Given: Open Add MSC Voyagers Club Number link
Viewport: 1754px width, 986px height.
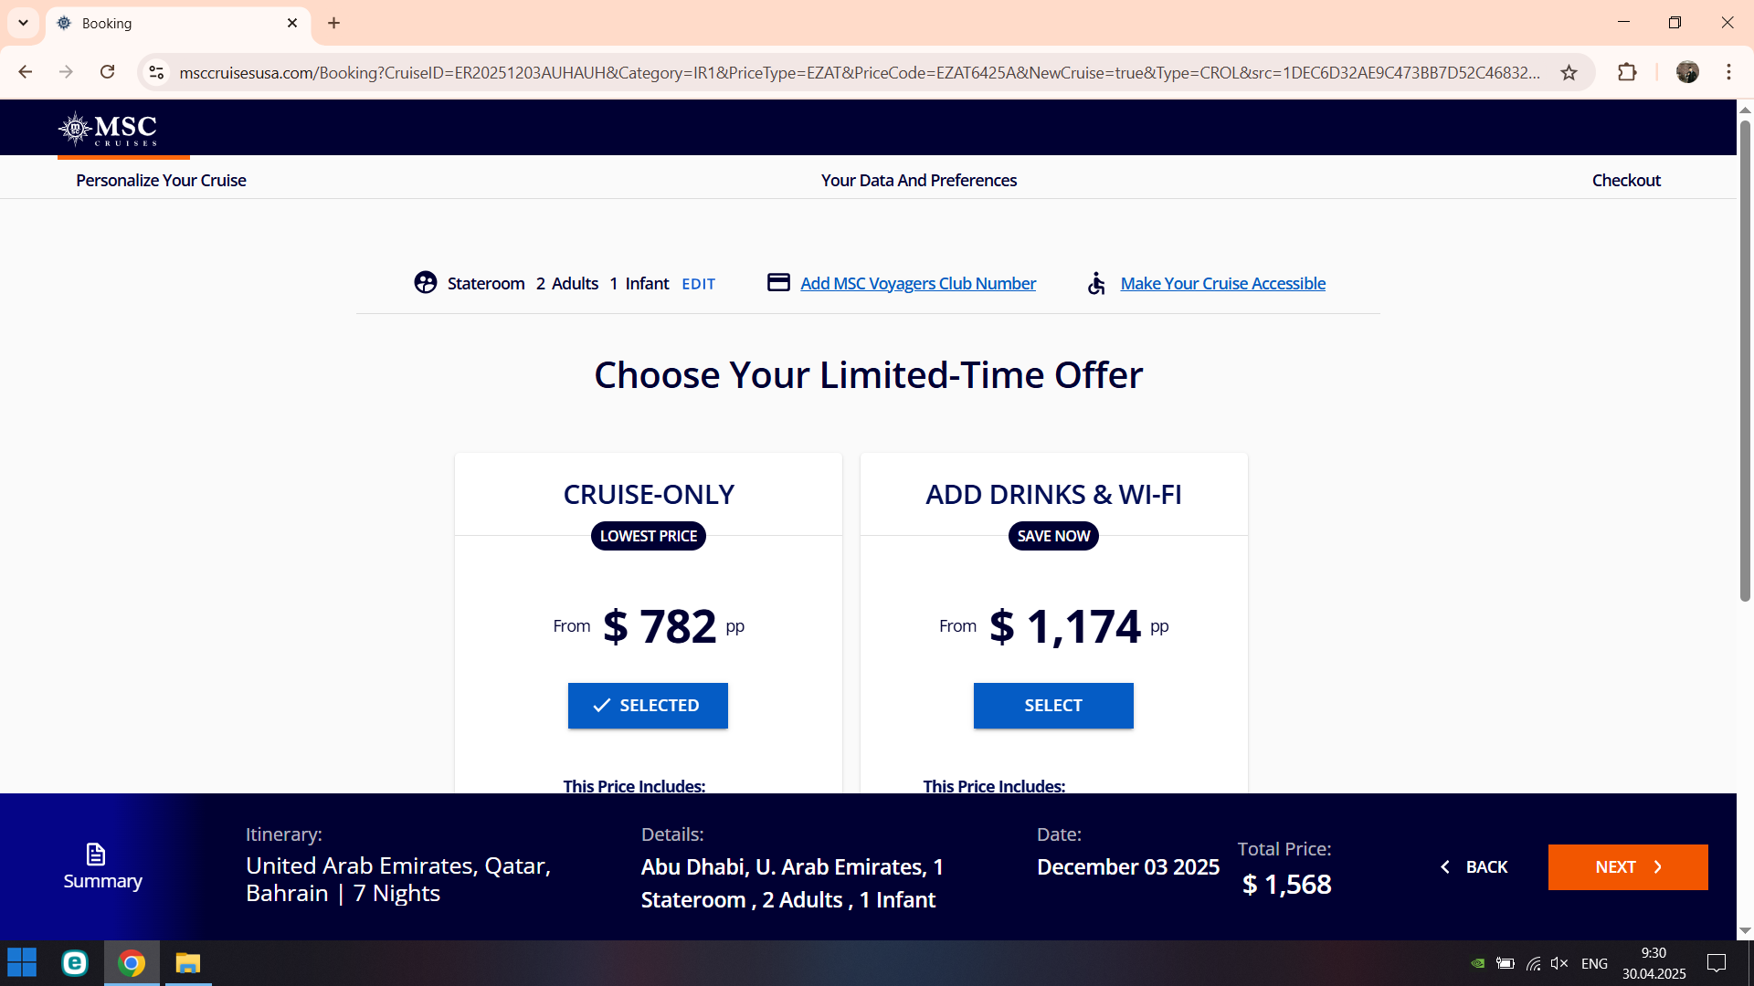Looking at the screenshot, I should tap(918, 283).
